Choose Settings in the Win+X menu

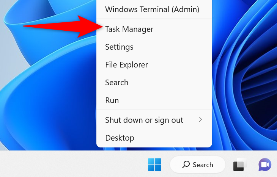click(x=119, y=47)
